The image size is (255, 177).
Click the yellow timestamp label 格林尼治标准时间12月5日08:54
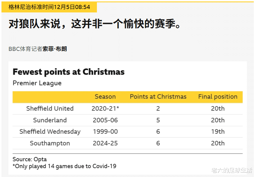tap(49, 7)
